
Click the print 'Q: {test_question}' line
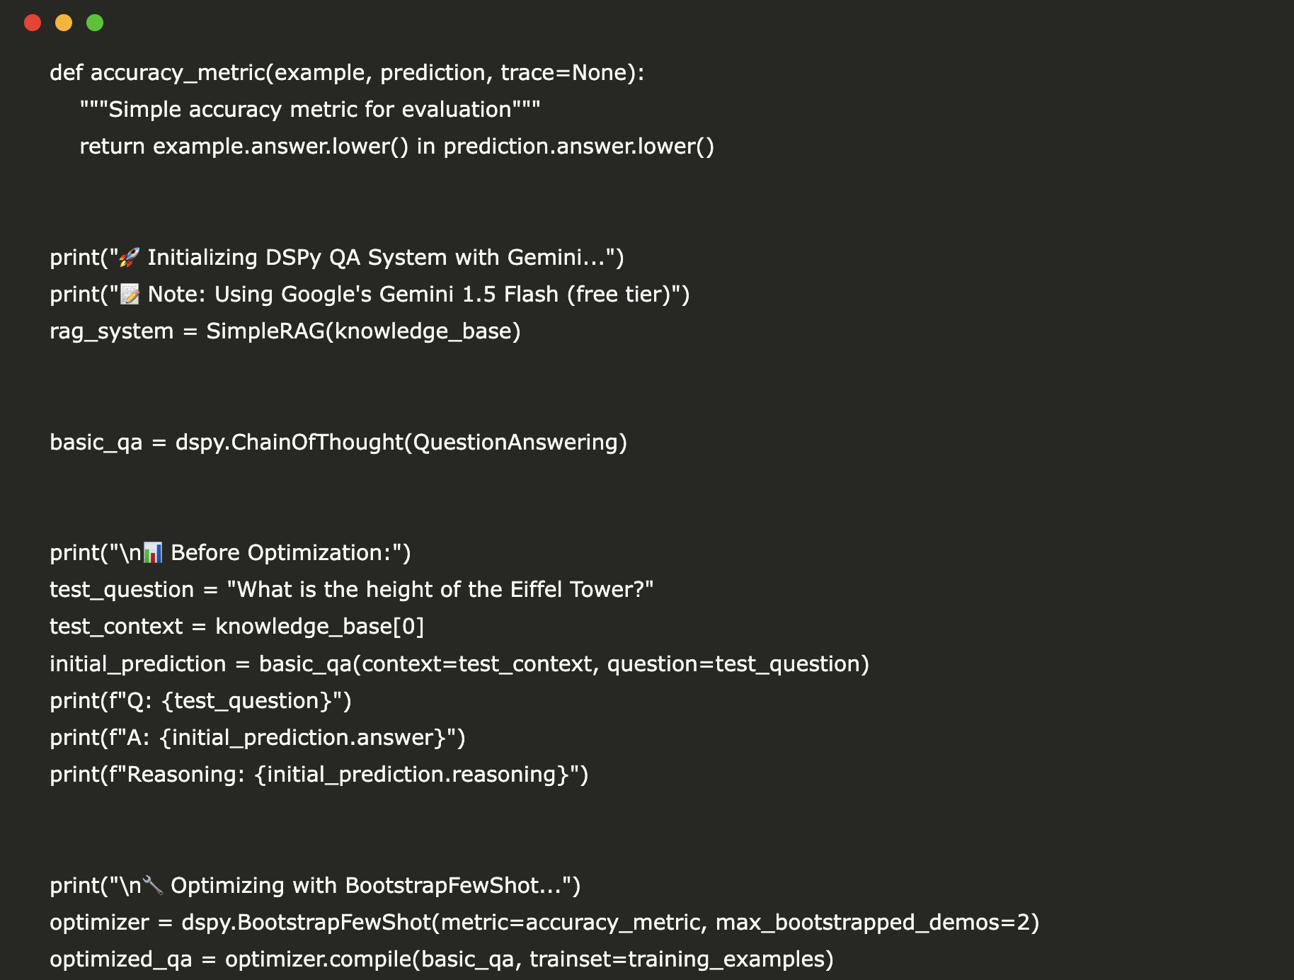(x=200, y=701)
